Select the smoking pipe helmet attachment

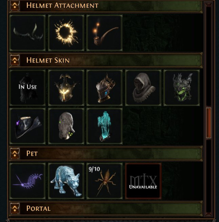coord(104,33)
